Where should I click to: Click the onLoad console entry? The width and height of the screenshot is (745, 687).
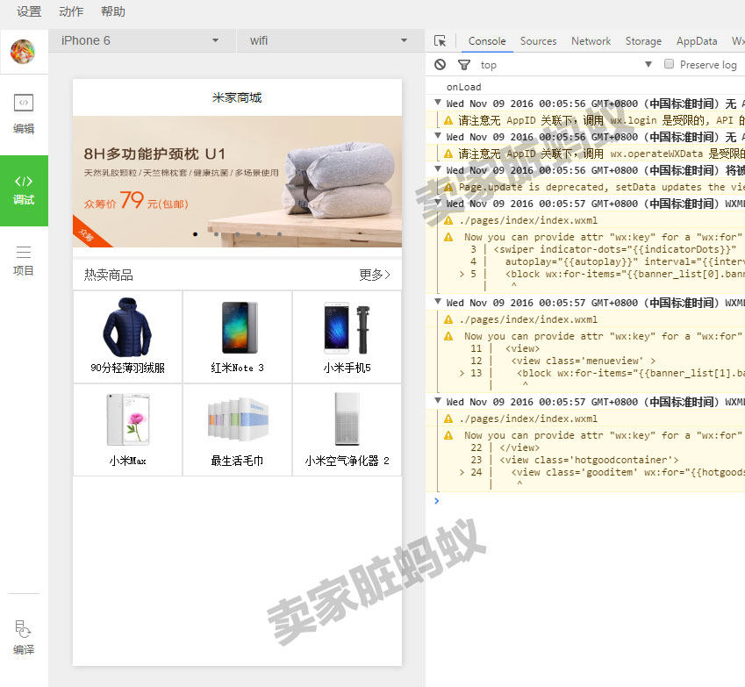pos(463,87)
